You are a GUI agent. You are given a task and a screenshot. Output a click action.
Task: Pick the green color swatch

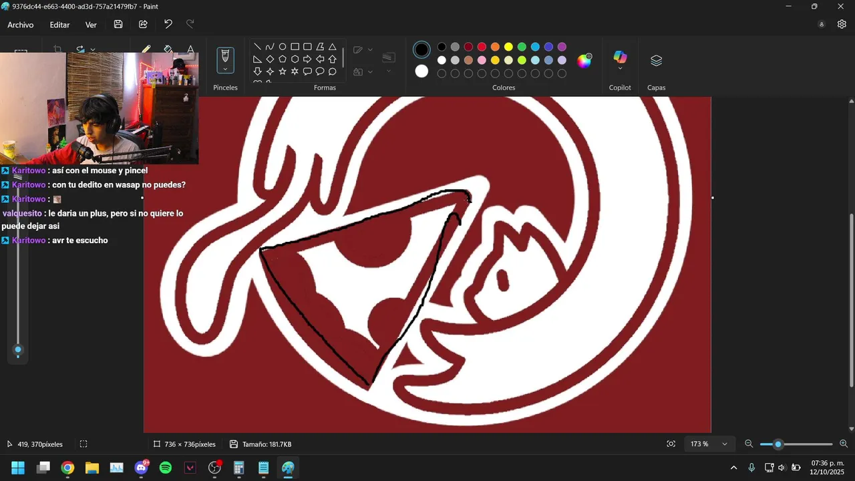pos(522,47)
